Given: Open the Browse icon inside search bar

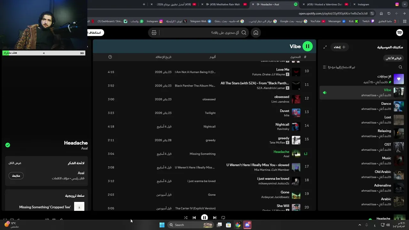Looking at the screenshot, I should point(154,33).
